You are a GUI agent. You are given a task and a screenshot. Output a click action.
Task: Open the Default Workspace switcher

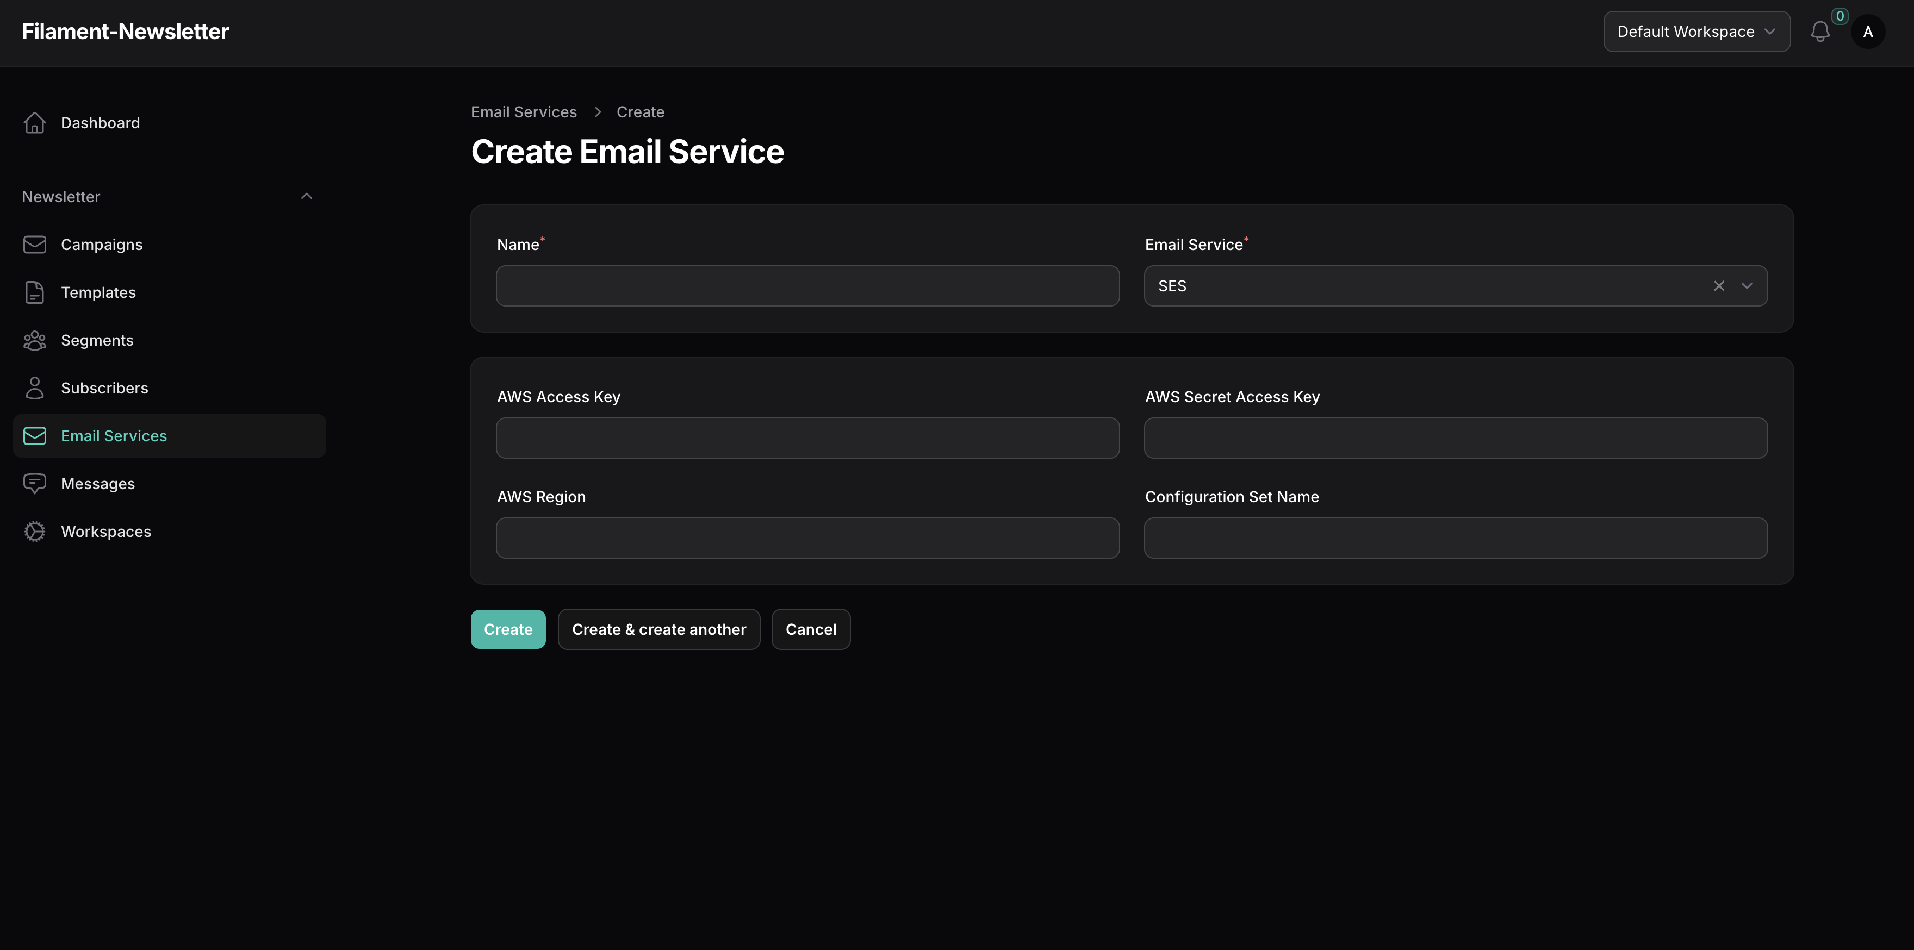(1696, 32)
